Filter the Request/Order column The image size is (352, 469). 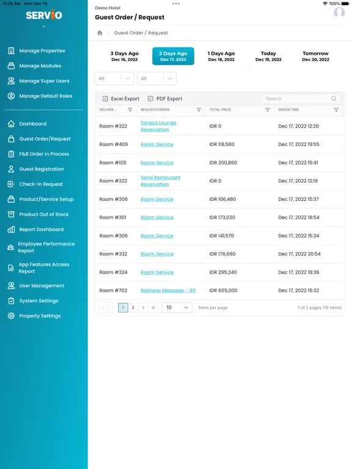[x=199, y=110]
